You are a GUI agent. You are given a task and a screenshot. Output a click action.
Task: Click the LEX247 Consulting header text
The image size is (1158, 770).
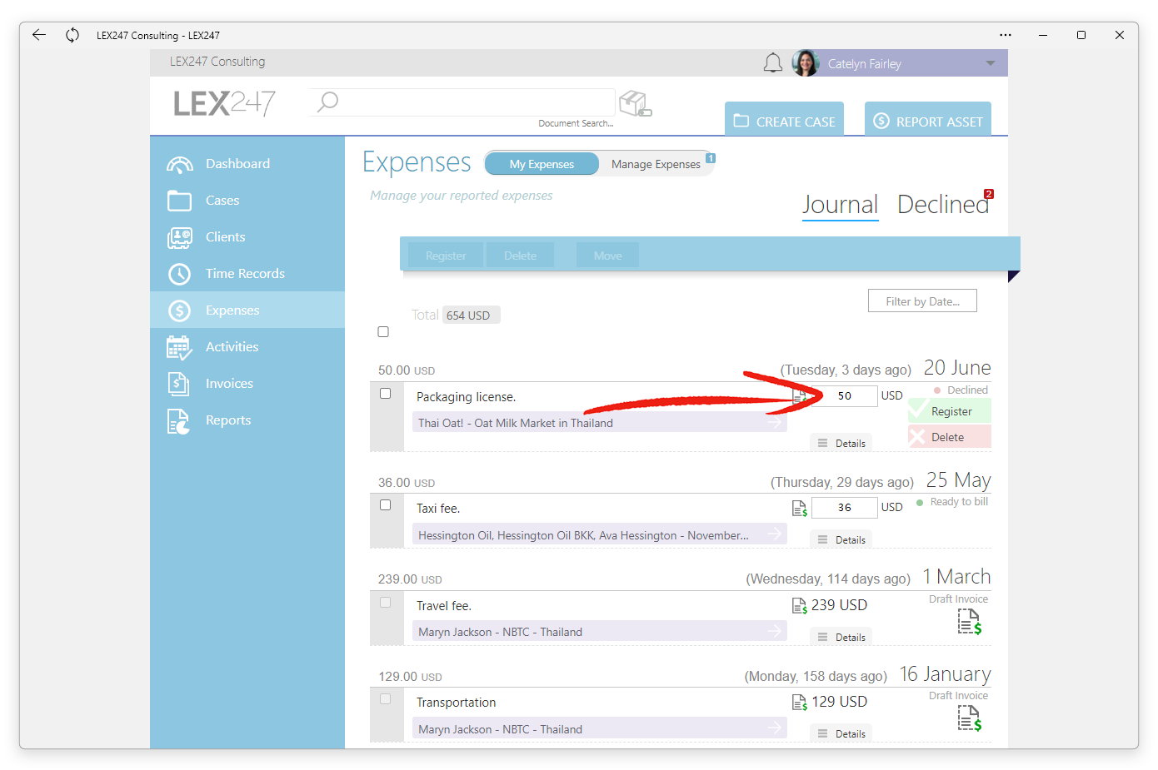[x=217, y=62]
